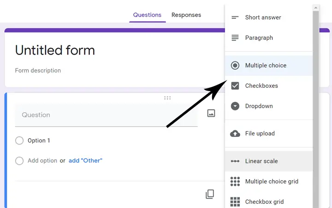
Task: Click the question type menu scrollbar thumb
Action: pos(316,109)
